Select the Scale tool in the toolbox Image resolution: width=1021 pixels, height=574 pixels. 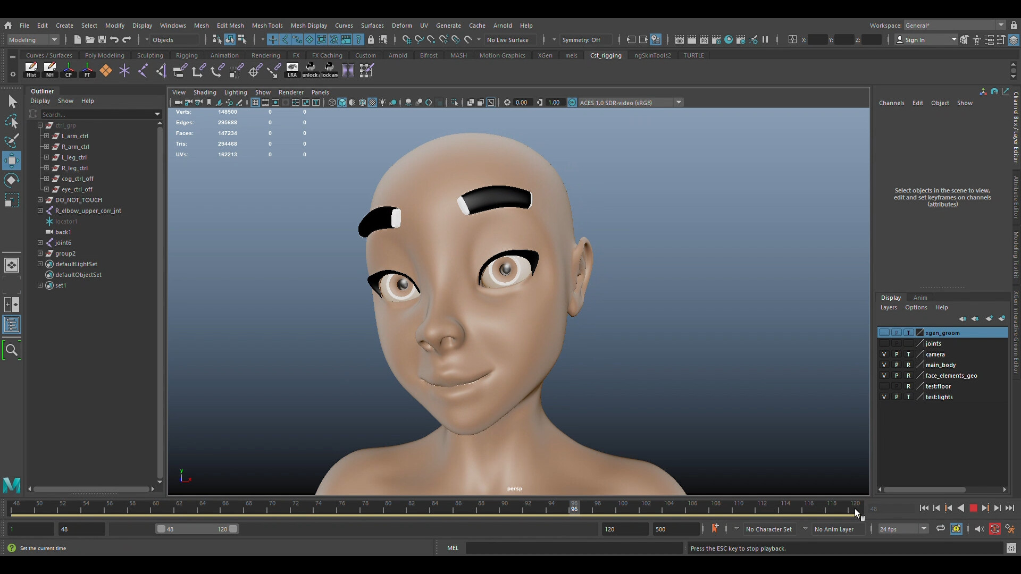11,200
